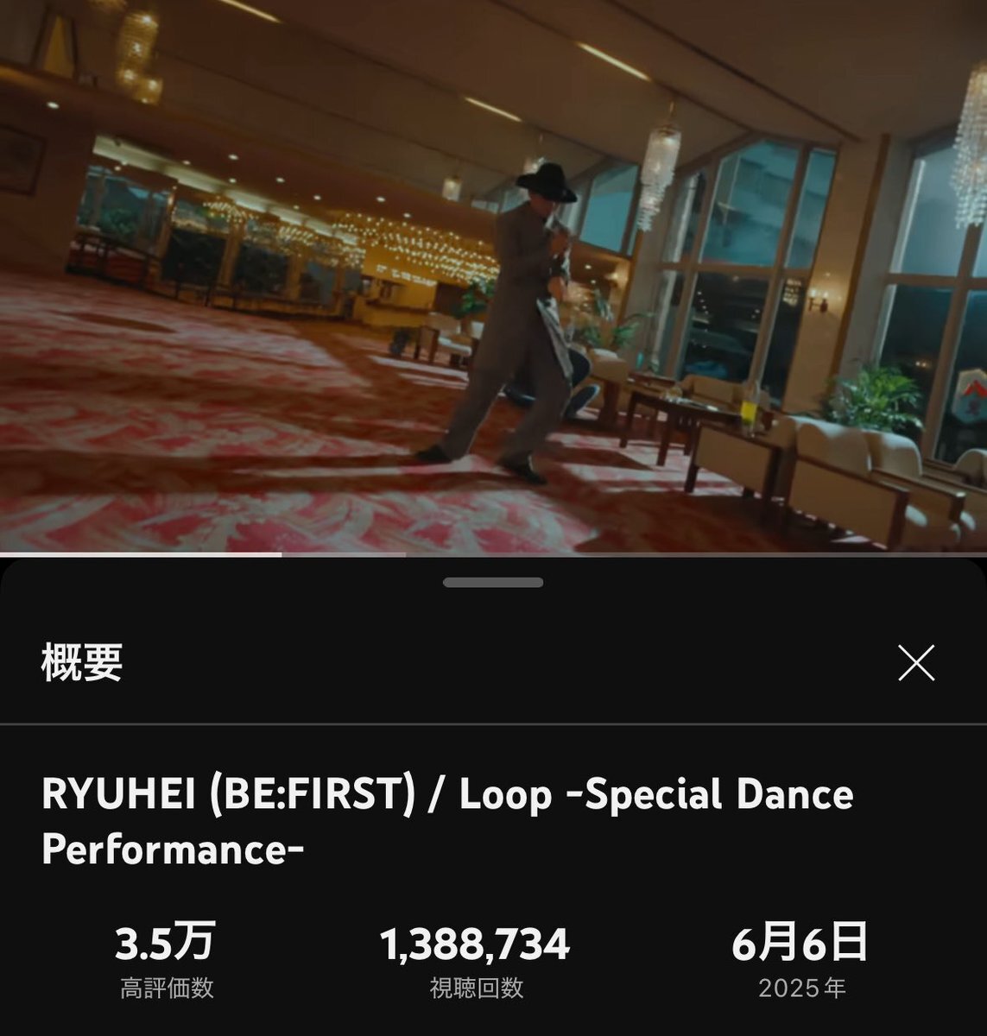Tap the 1,388,734 view count
Viewport: 987px width, 1036px height.
(x=476, y=944)
